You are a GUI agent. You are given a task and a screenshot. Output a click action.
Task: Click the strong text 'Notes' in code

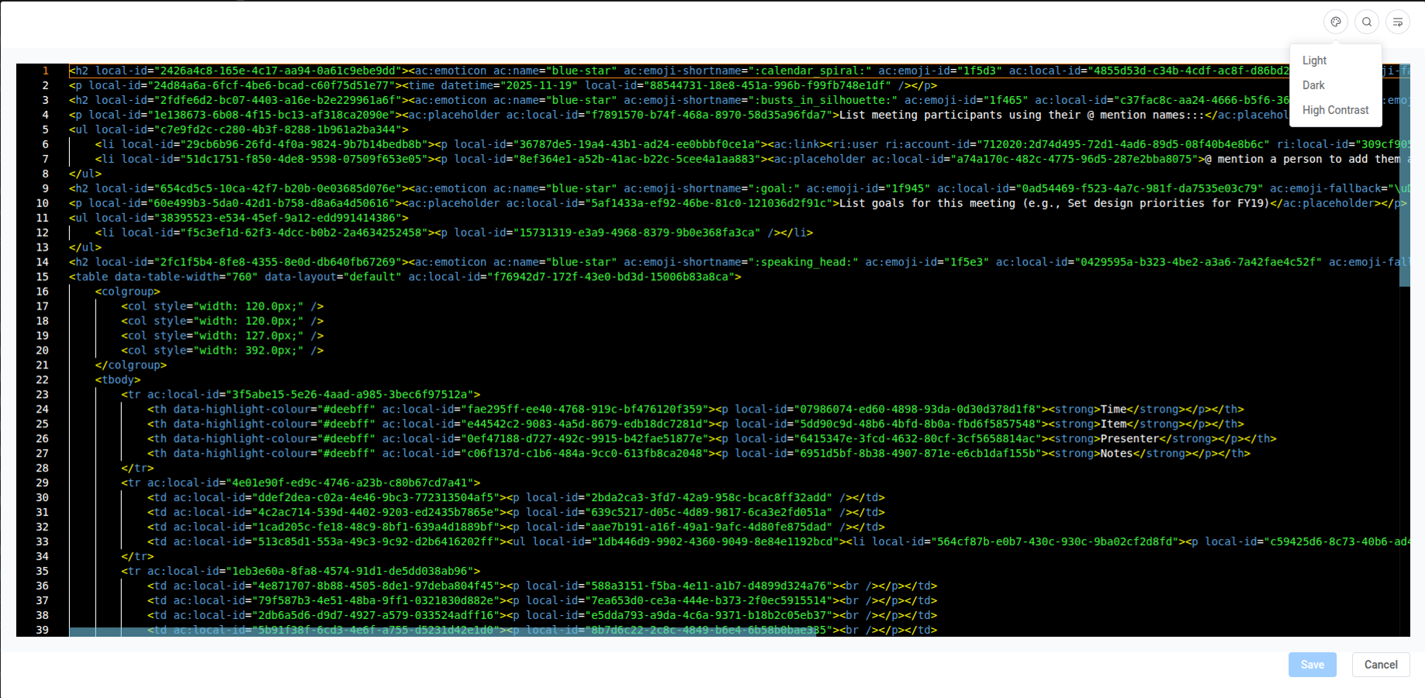1117,454
